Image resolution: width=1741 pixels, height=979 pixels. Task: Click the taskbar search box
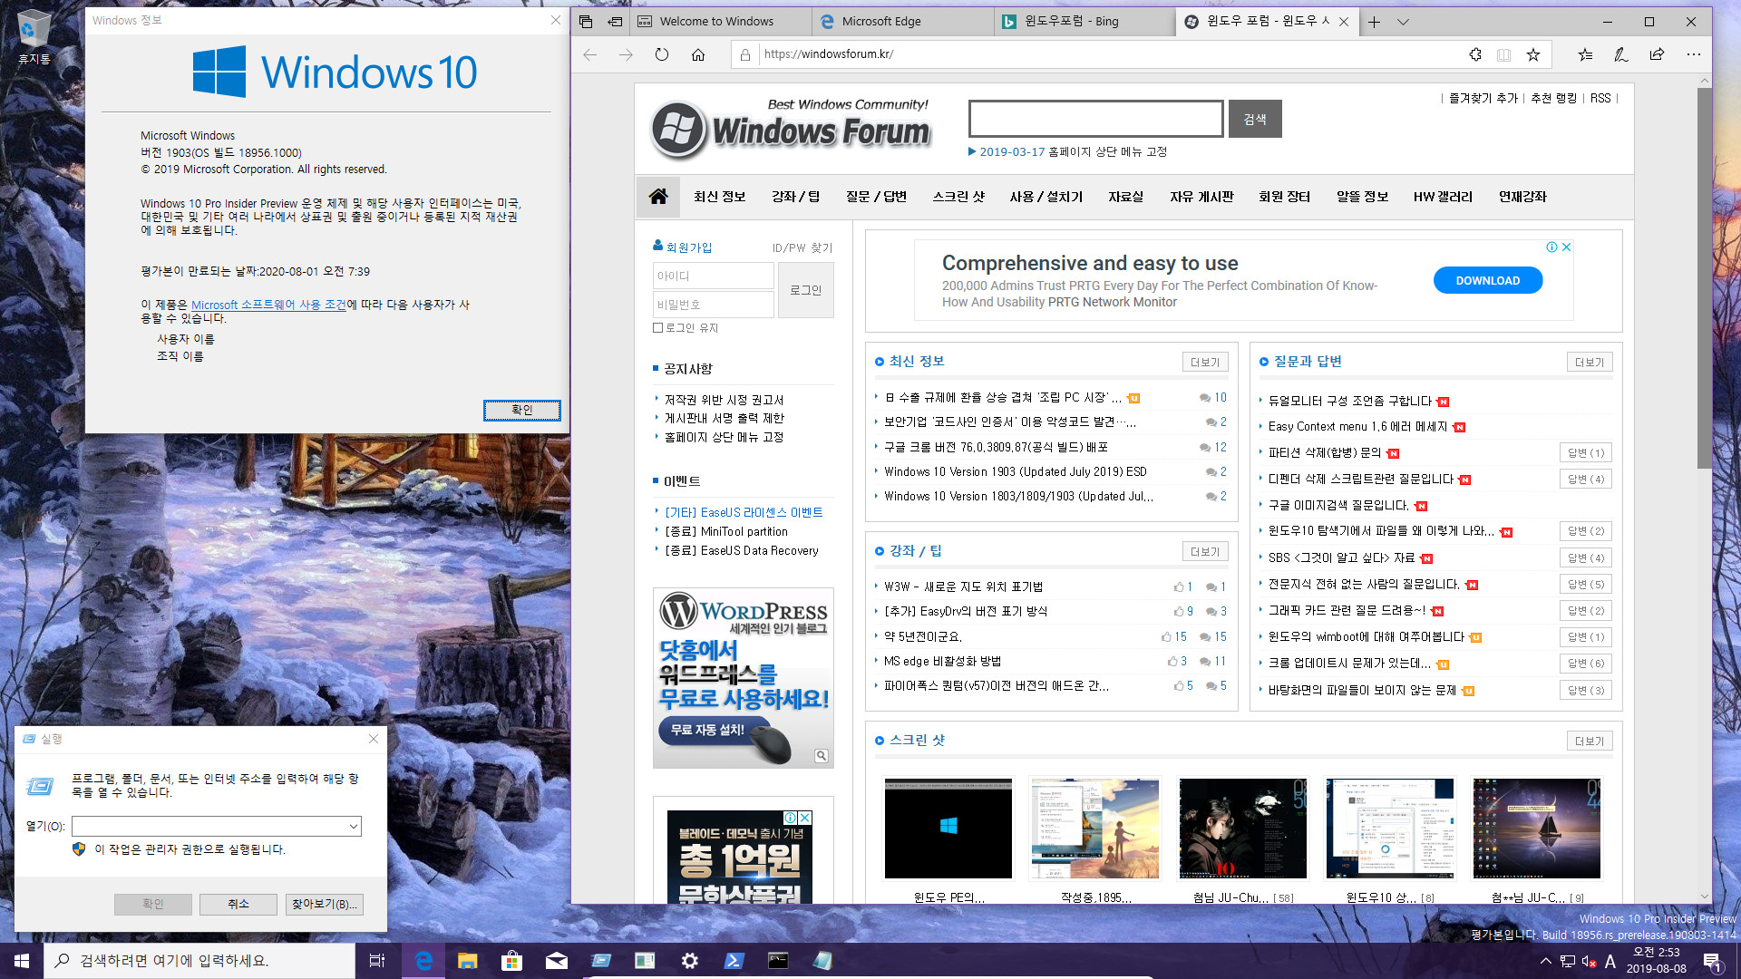(199, 961)
